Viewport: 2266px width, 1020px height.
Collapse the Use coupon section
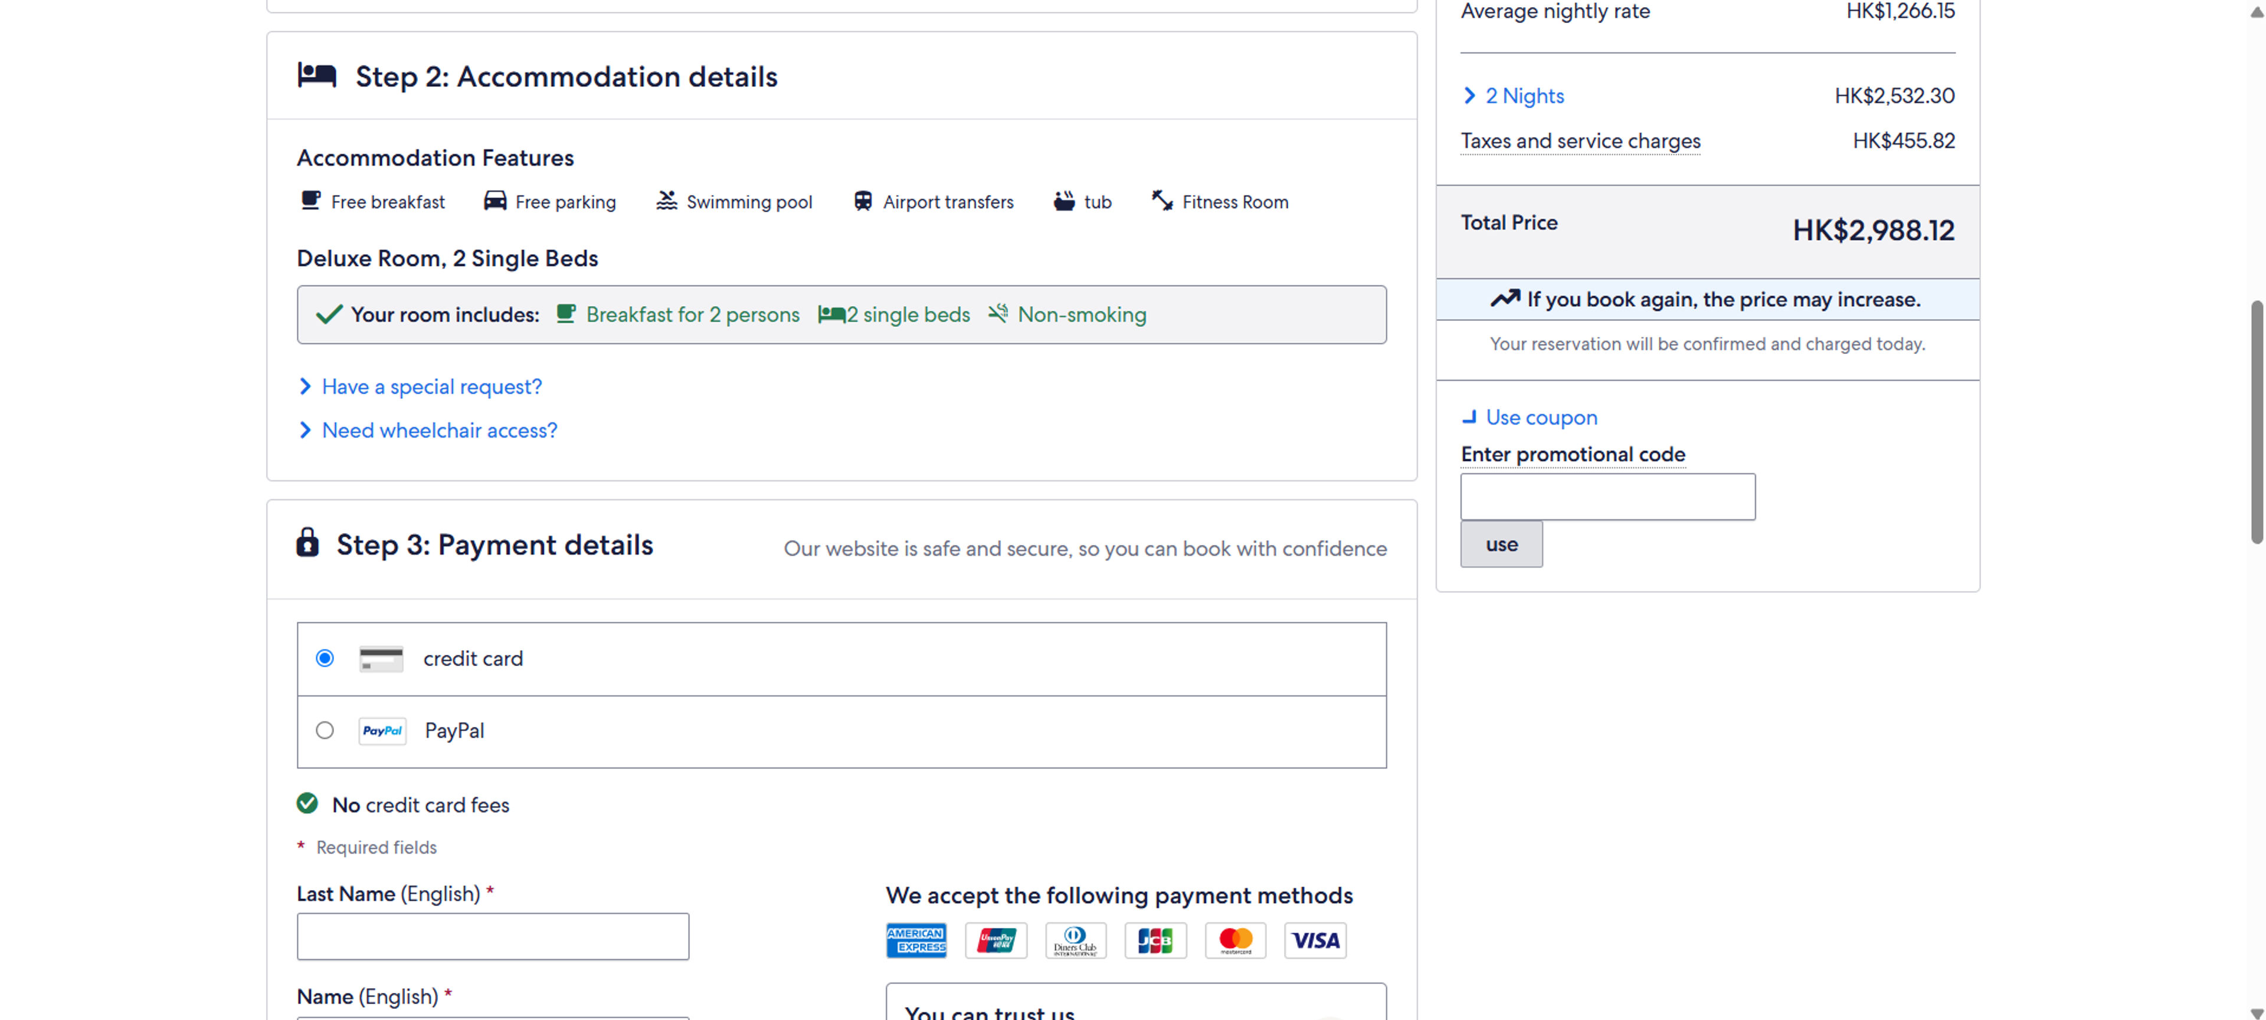(1540, 418)
